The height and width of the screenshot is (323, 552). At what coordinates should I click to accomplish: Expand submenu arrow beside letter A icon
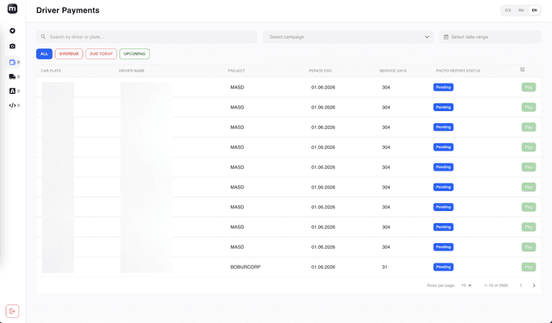[18, 91]
